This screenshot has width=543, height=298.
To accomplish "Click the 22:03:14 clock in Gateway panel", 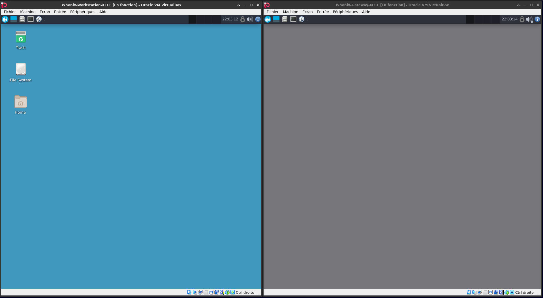I will pyautogui.click(x=509, y=19).
